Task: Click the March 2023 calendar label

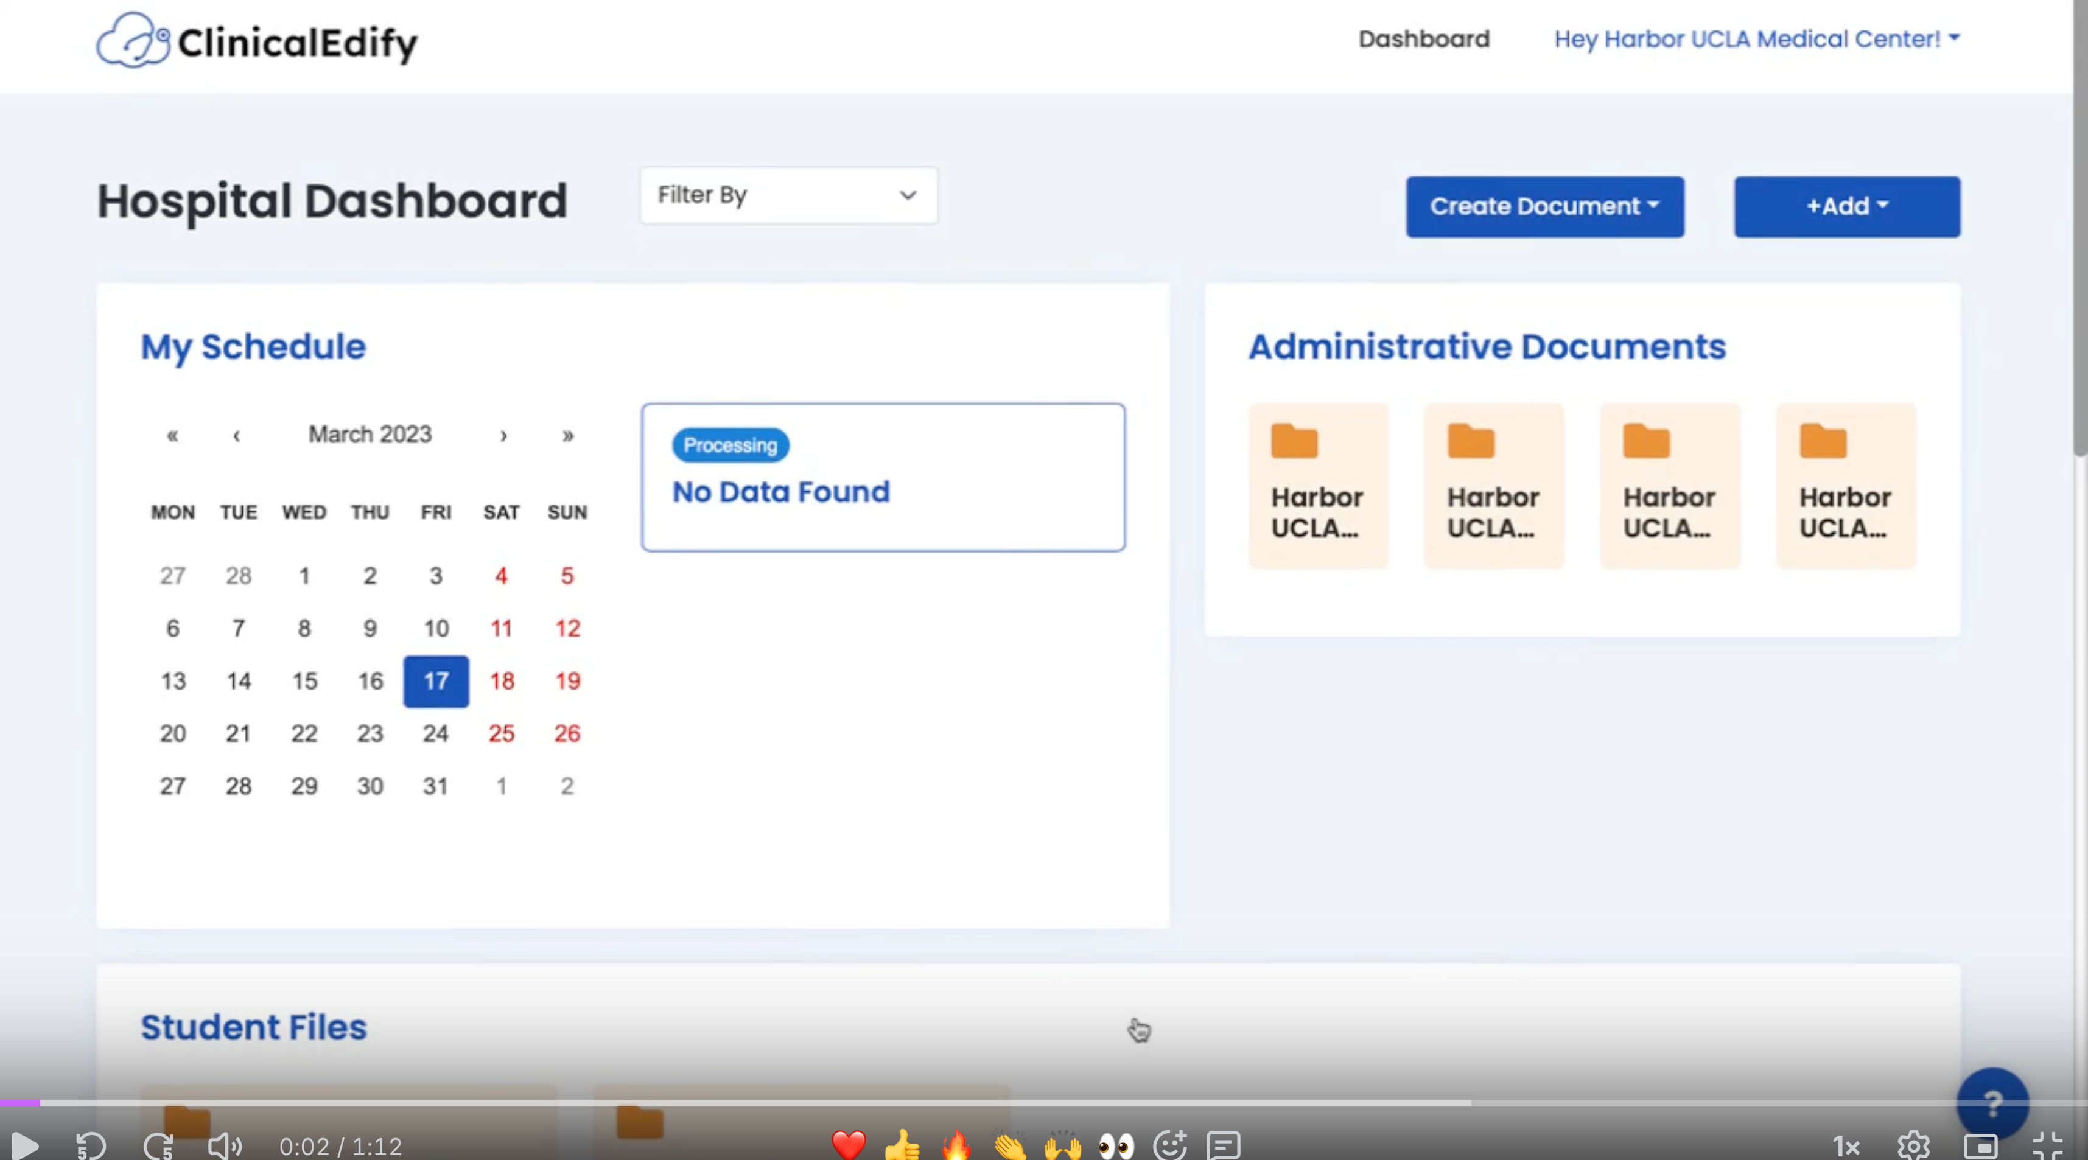Action: tap(371, 435)
